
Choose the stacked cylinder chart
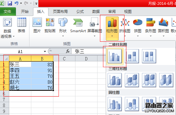(132, 104)
